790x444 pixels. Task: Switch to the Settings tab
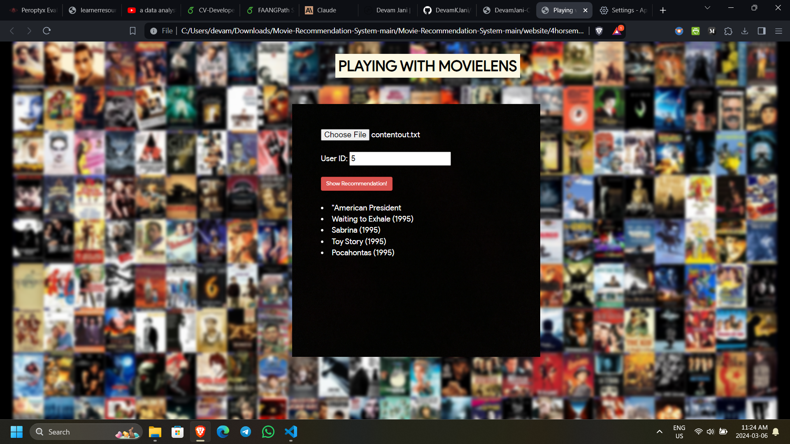623,10
